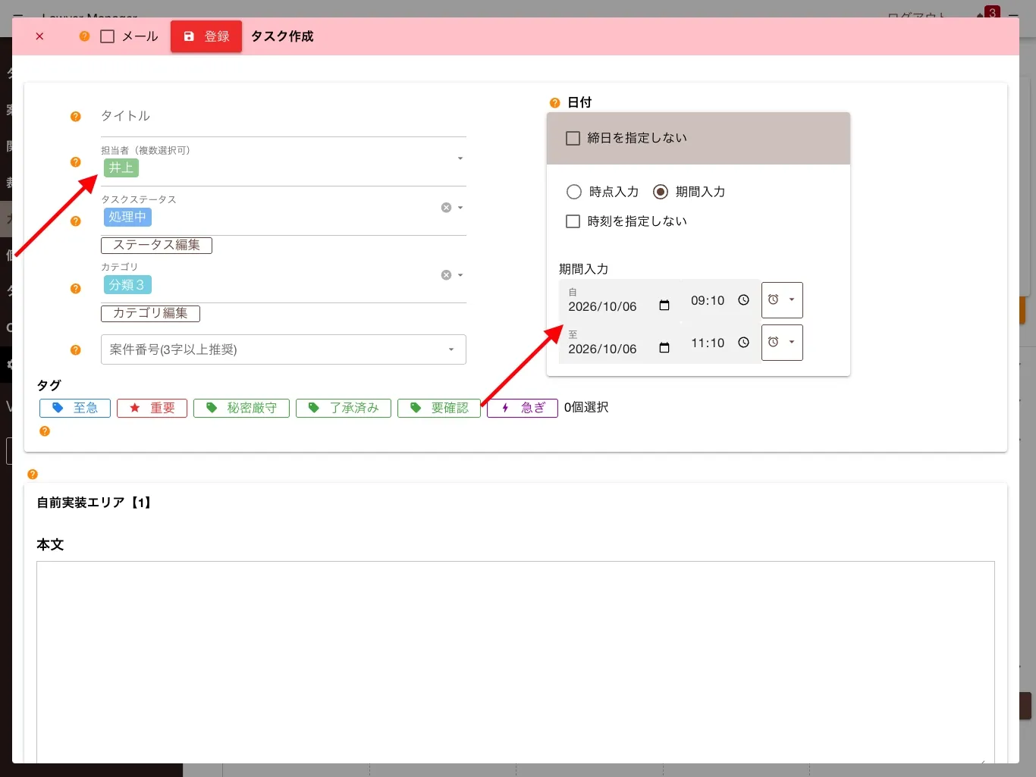Viewport: 1036px width, 777px height.
Task: Select the 期間入力 radio button
Action: coord(661,192)
